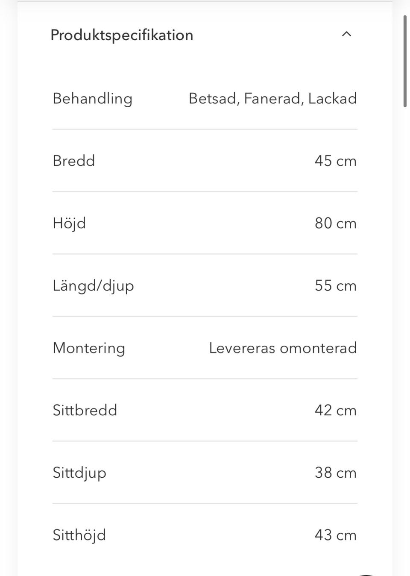Select the Sitthöjd label
The image size is (410, 576).
click(79, 535)
